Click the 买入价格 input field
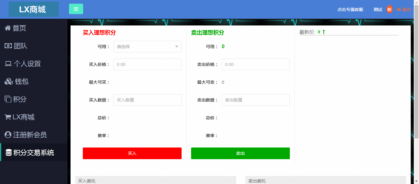 (x=147, y=64)
